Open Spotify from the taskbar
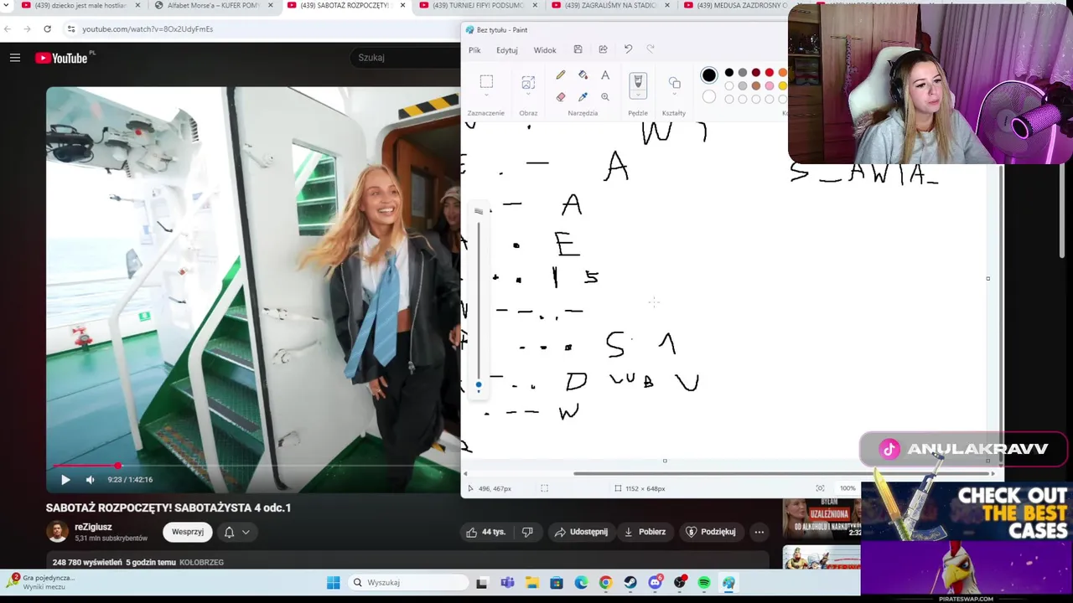 704,583
